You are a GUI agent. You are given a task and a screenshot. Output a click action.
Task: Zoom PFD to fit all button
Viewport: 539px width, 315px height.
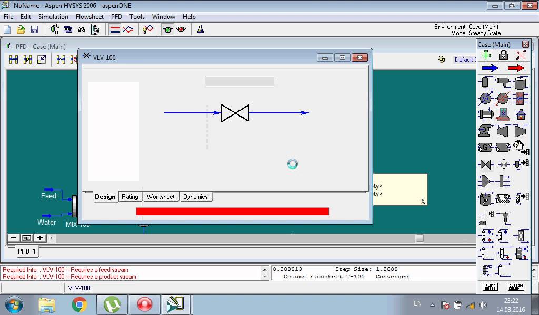pyautogui.click(x=26, y=238)
